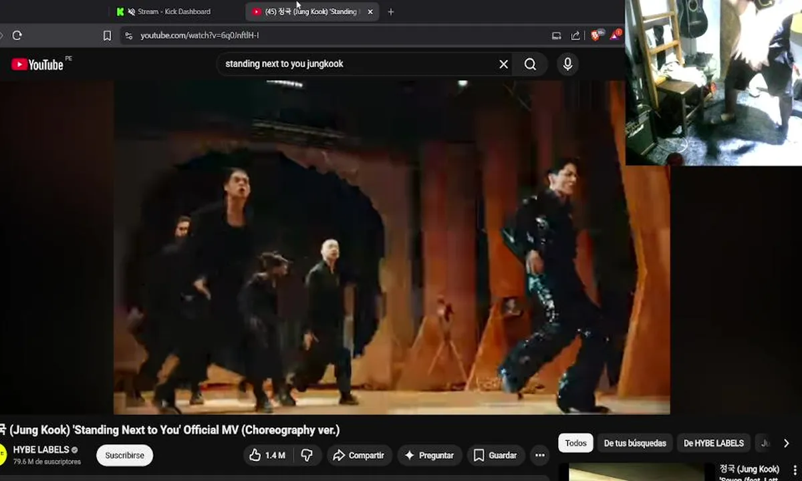Clear the YouTube search text with X
Screen dimensions: 802x481
tap(503, 64)
